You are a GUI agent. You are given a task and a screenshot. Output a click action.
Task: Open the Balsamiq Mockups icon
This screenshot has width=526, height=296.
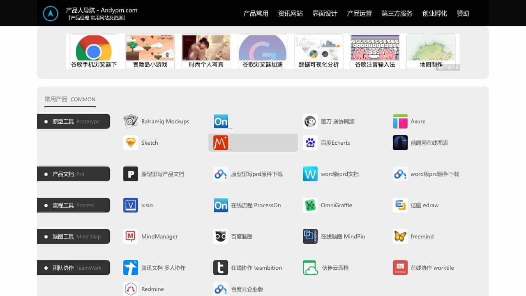coord(131,121)
